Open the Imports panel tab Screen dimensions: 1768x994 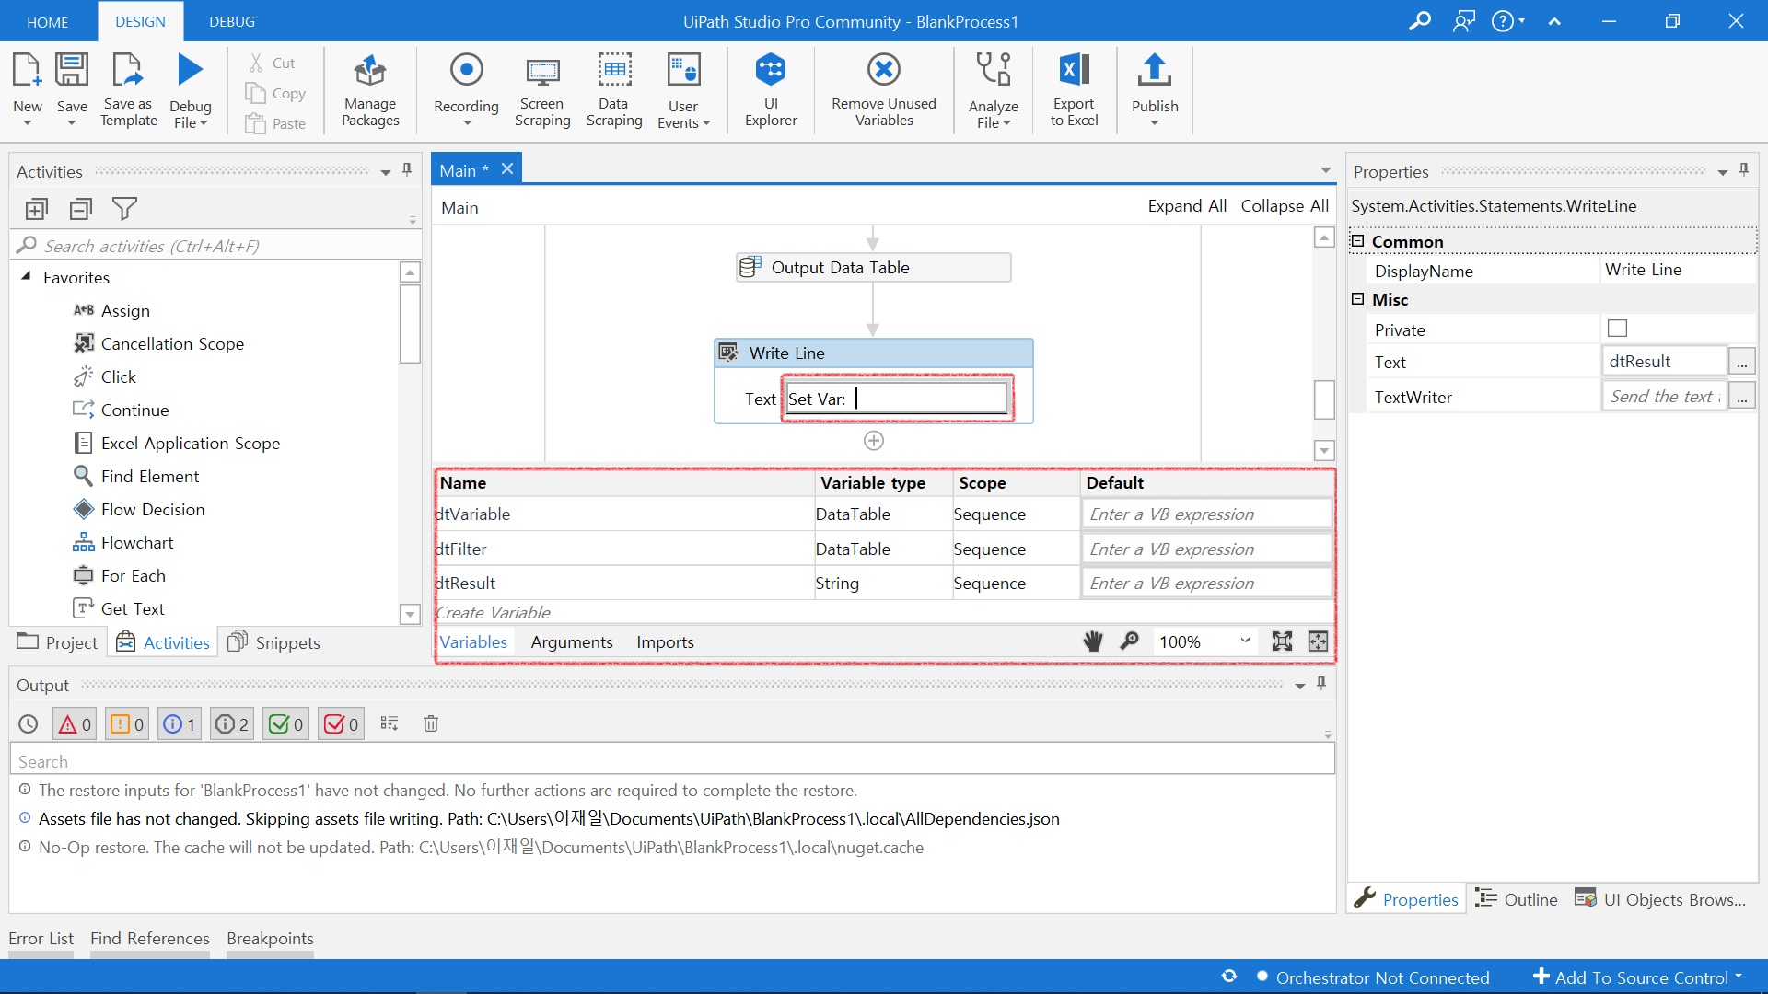pos(665,641)
